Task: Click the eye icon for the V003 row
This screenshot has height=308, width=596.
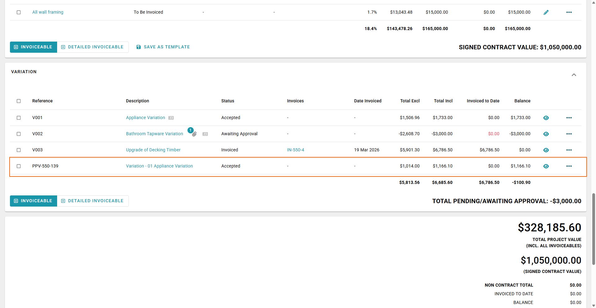Action: tap(546, 150)
